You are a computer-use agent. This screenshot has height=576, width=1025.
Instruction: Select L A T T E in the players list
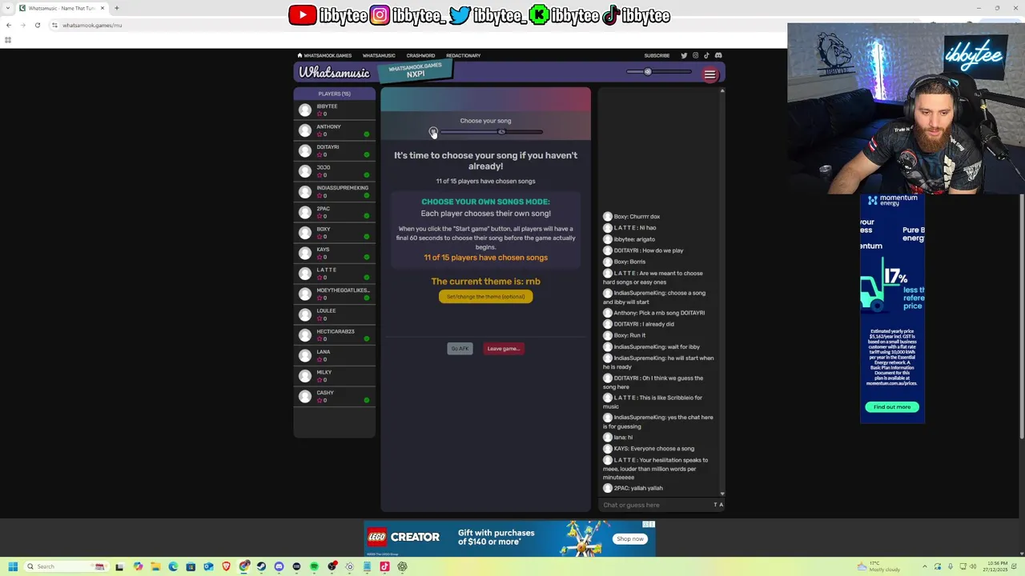point(335,274)
